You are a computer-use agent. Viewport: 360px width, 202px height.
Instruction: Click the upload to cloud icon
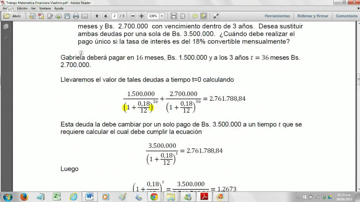(x=58, y=16)
